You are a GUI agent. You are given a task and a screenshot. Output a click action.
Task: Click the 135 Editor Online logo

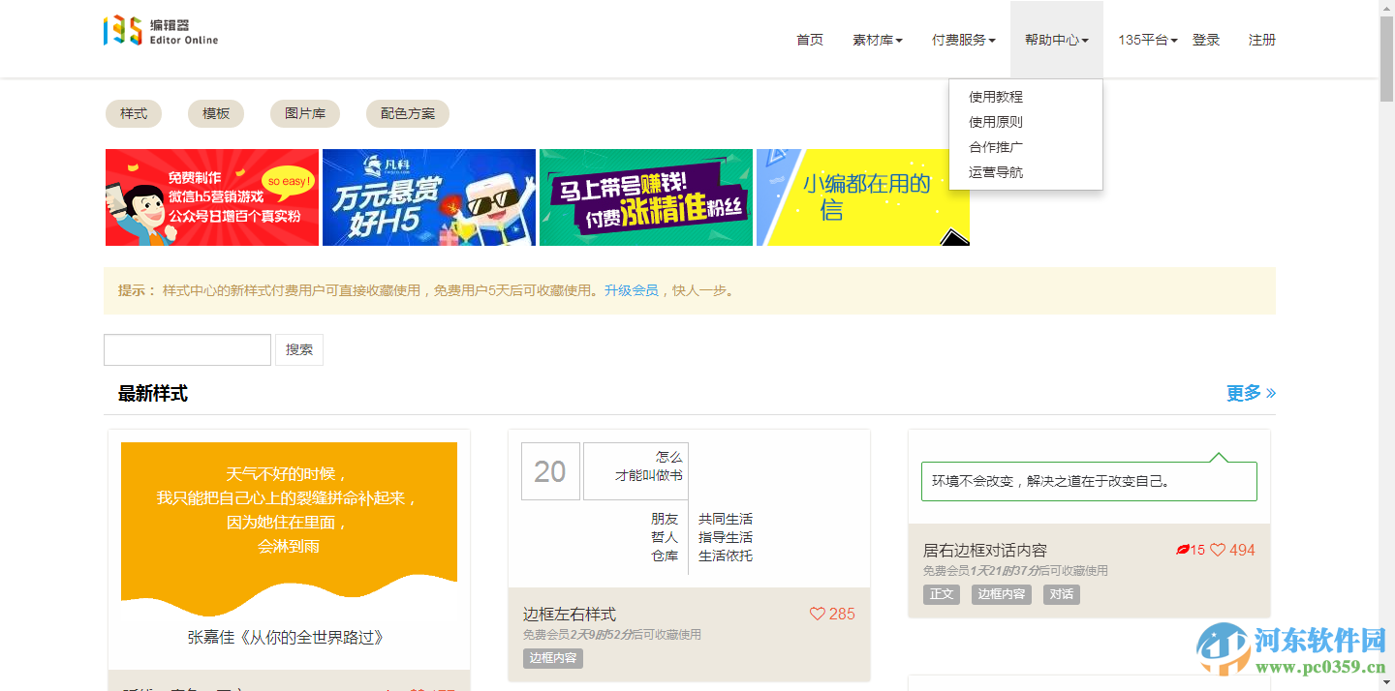pyautogui.click(x=161, y=32)
